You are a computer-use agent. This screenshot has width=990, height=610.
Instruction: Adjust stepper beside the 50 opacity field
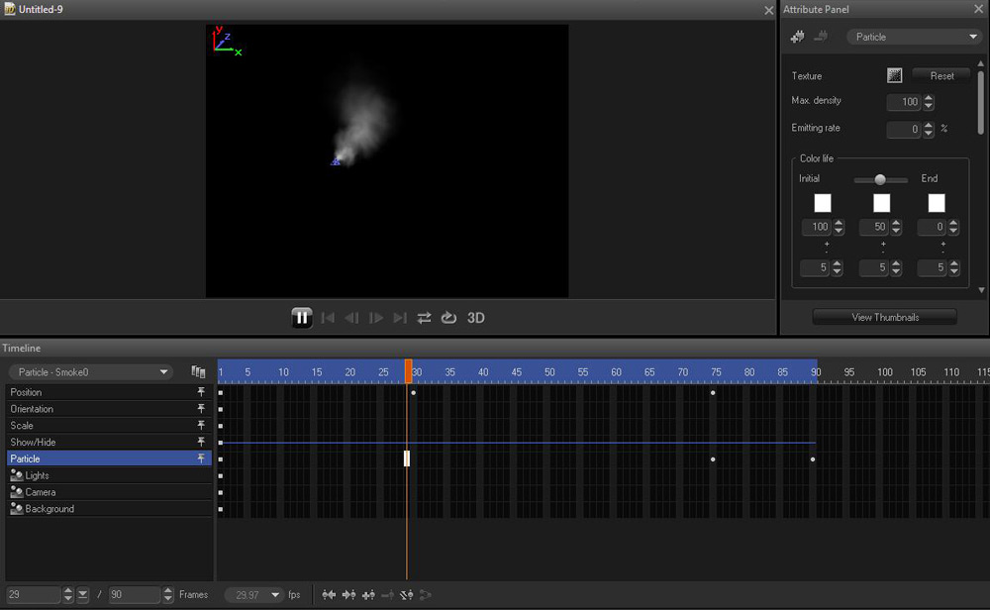coord(896,227)
